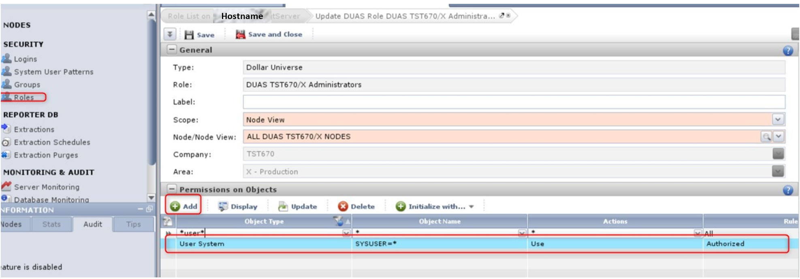Switch to the Stats tab
800x279 pixels.
(51, 224)
